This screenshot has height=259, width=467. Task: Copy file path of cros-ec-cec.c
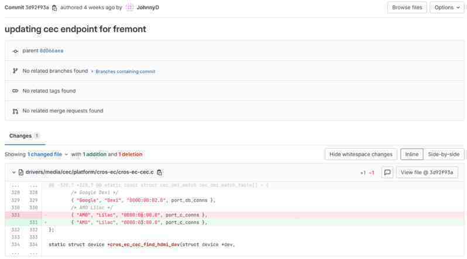(x=160, y=172)
